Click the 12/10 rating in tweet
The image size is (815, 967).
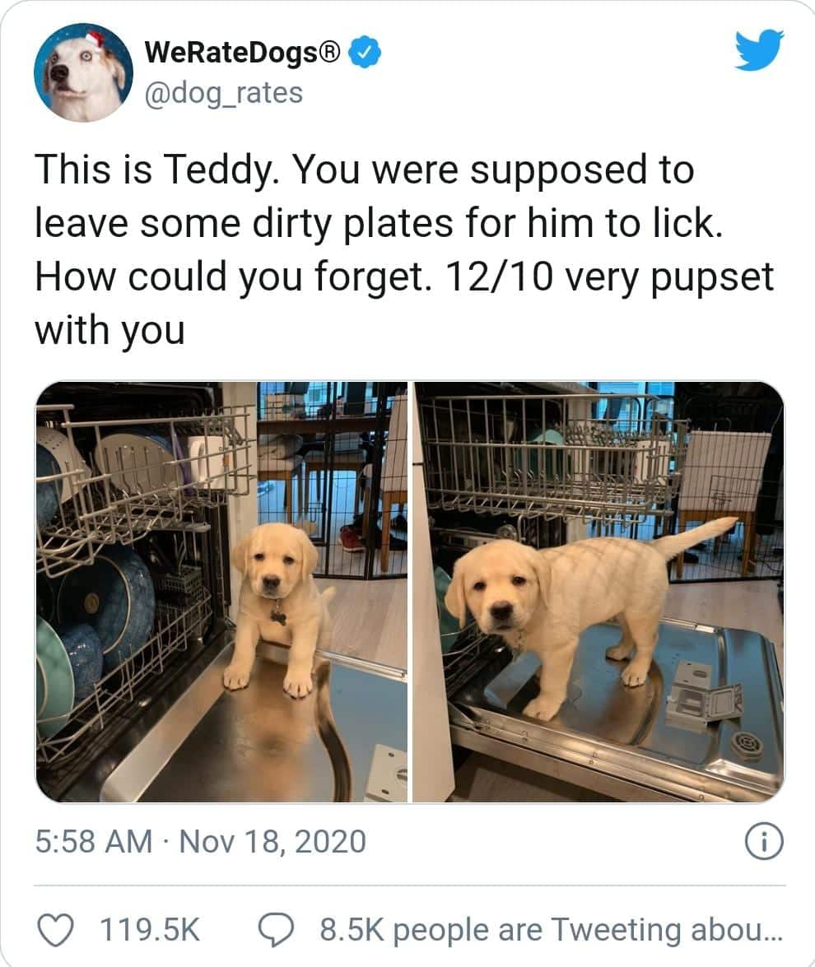click(498, 277)
